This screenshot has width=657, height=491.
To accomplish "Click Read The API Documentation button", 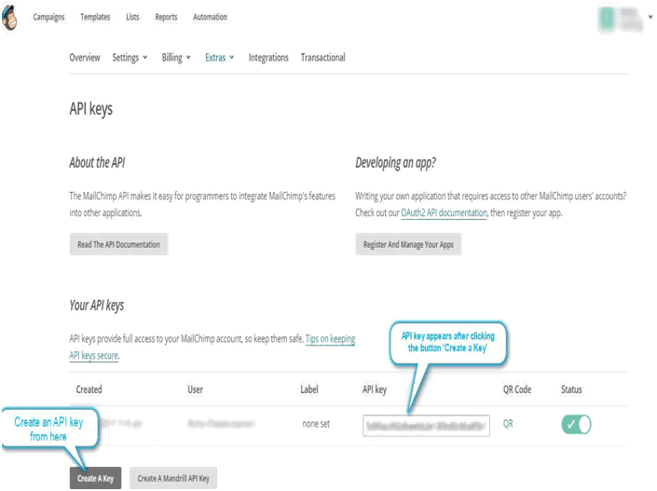I will pyautogui.click(x=119, y=244).
